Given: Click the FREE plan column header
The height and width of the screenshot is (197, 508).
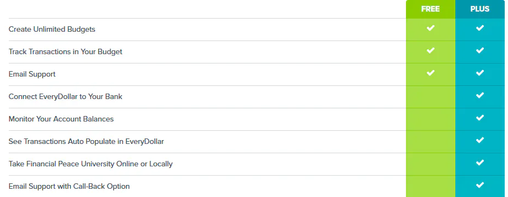Looking at the screenshot, I should pyautogui.click(x=430, y=9).
